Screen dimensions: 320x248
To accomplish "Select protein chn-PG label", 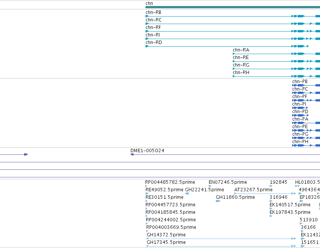I will [300, 134].
